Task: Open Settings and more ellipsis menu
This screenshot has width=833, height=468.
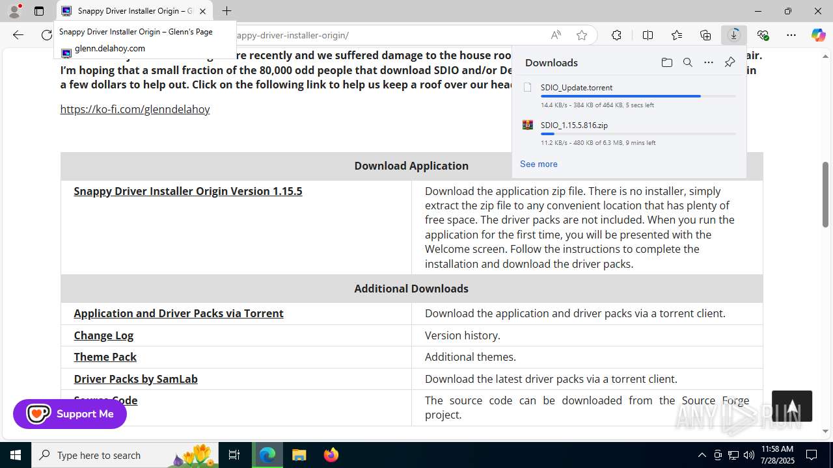Action: pyautogui.click(x=791, y=35)
